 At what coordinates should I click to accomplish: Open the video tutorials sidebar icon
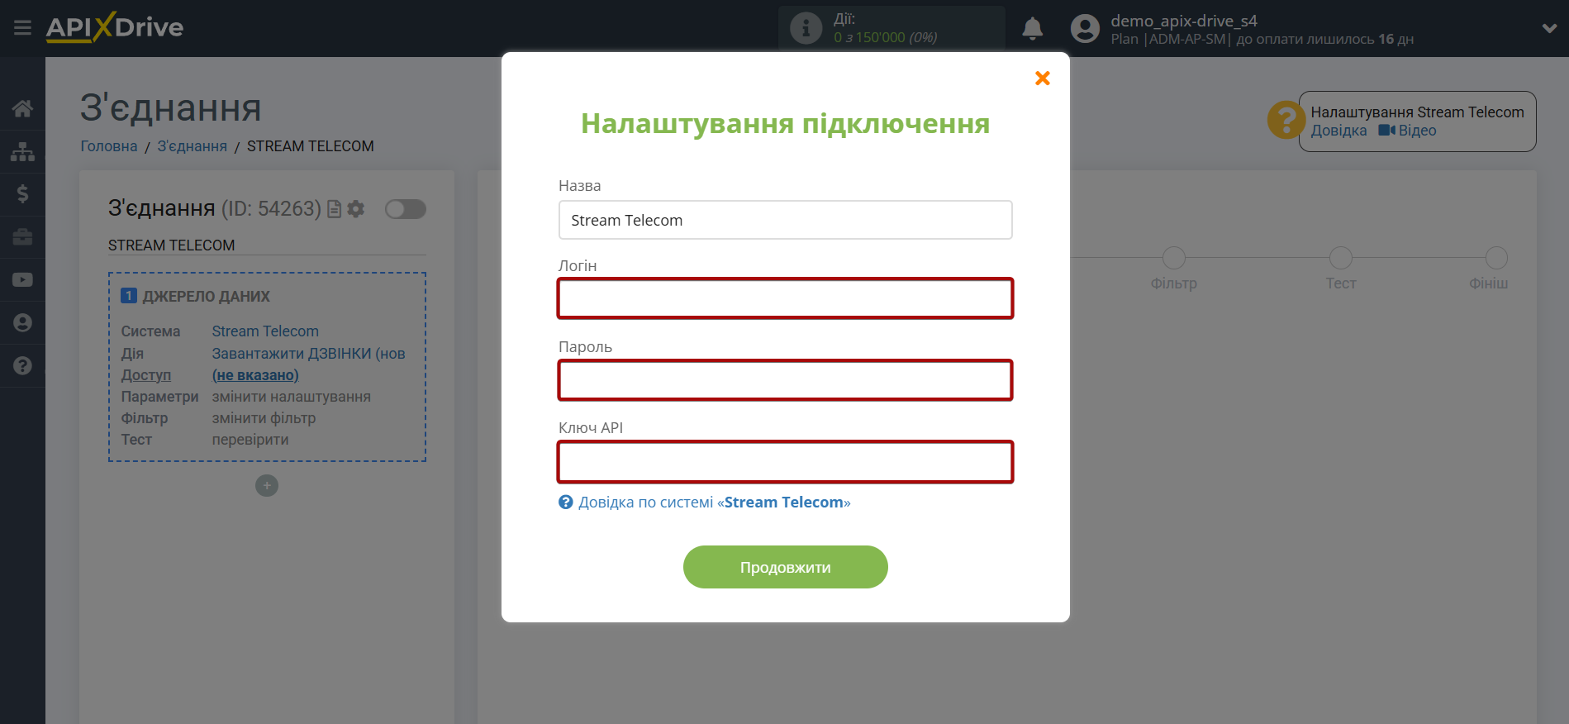(x=22, y=280)
